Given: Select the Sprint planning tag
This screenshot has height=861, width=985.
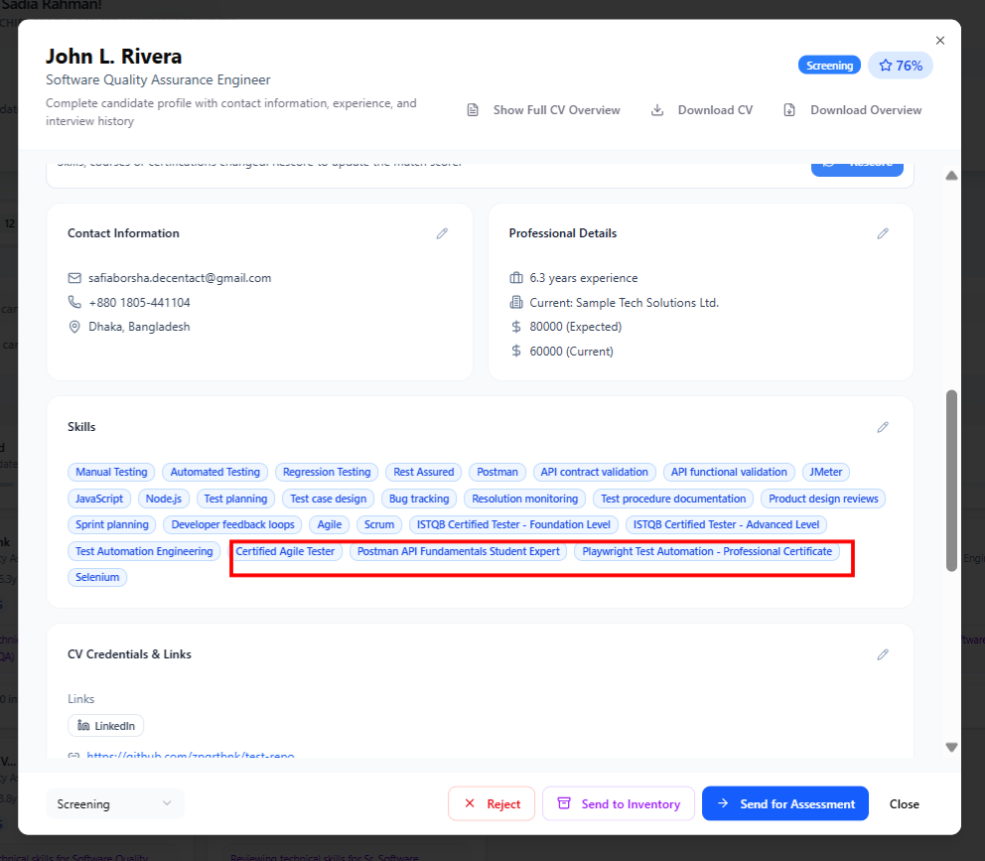Looking at the screenshot, I should coord(112,524).
